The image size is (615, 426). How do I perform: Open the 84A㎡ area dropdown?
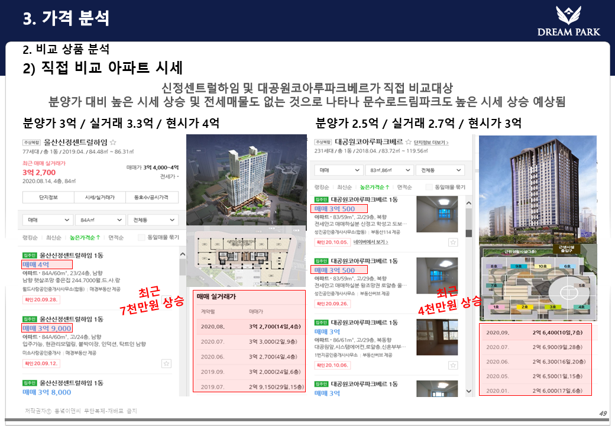101,220
